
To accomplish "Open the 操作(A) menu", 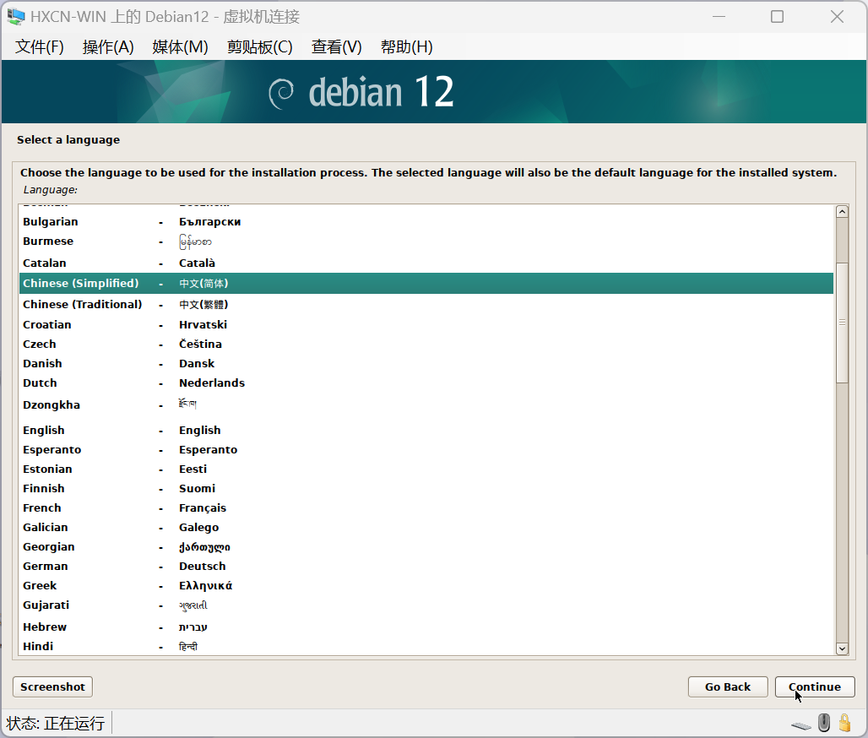I will click(108, 47).
